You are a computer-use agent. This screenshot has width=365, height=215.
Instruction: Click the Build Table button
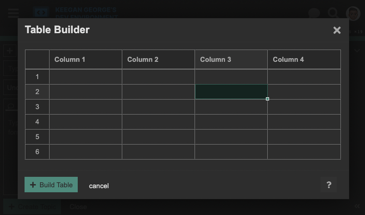coord(51,185)
